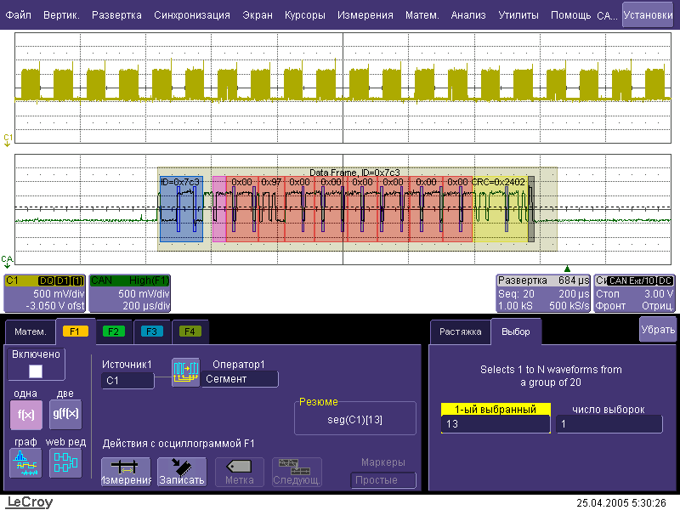Open the Курсоры menu
This screenshot has width=680, height=510.
point(304,15)
